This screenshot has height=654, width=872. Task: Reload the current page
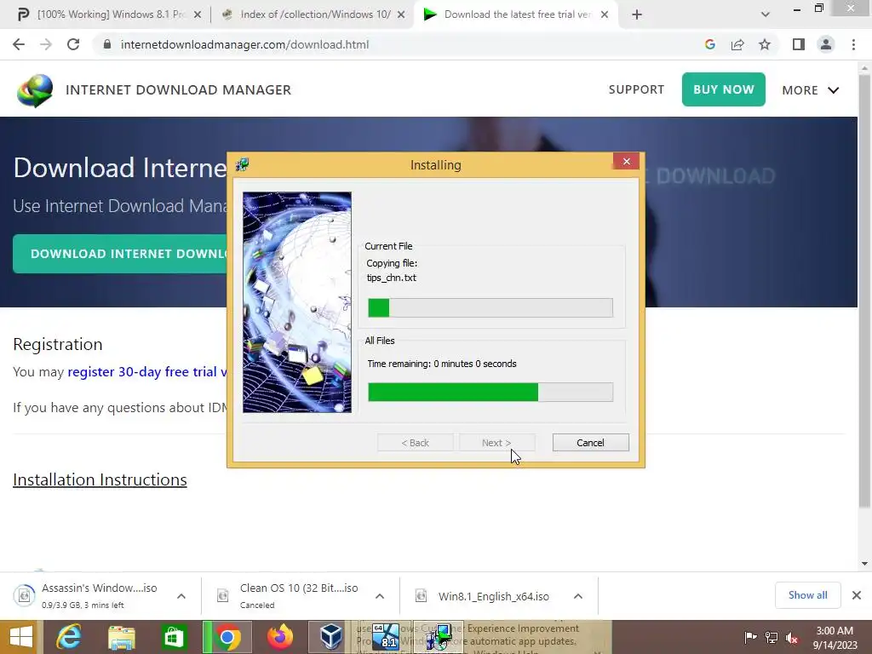[x=73, y=44]
